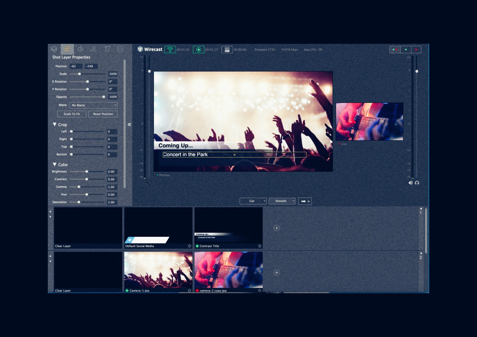The height and width of the screenshot is (337, 477).
Task: Add a shot with the plus icon on layer 2
Action: click(x=277, y=273)
